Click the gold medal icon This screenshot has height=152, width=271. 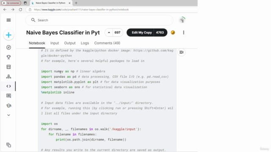coord(173,33)
